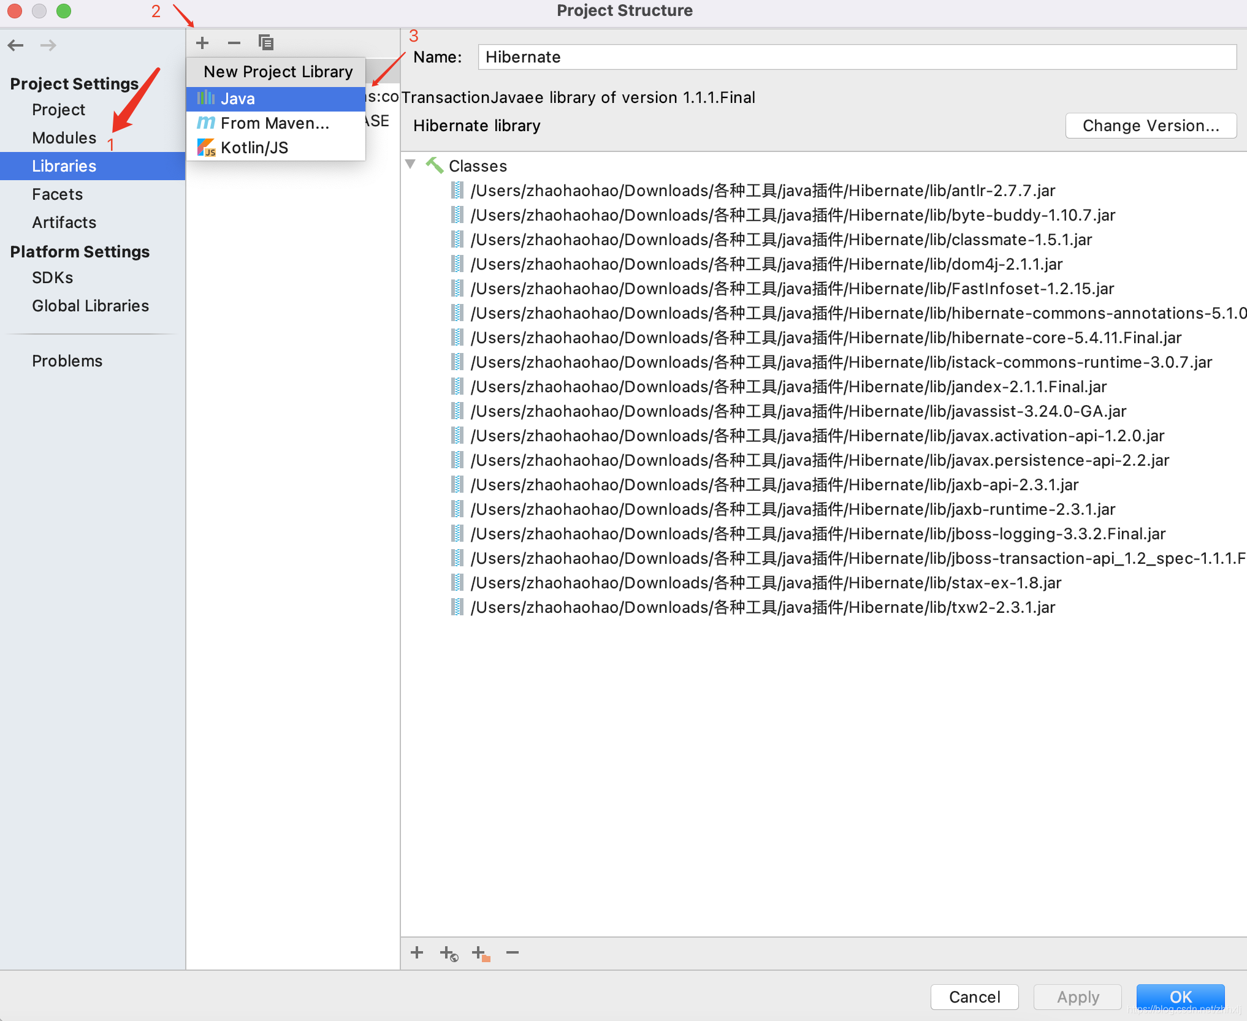Screen dimensions: 1247x1021
Task: Open Modules in Project Settings
Action: [x=64, y=138]
